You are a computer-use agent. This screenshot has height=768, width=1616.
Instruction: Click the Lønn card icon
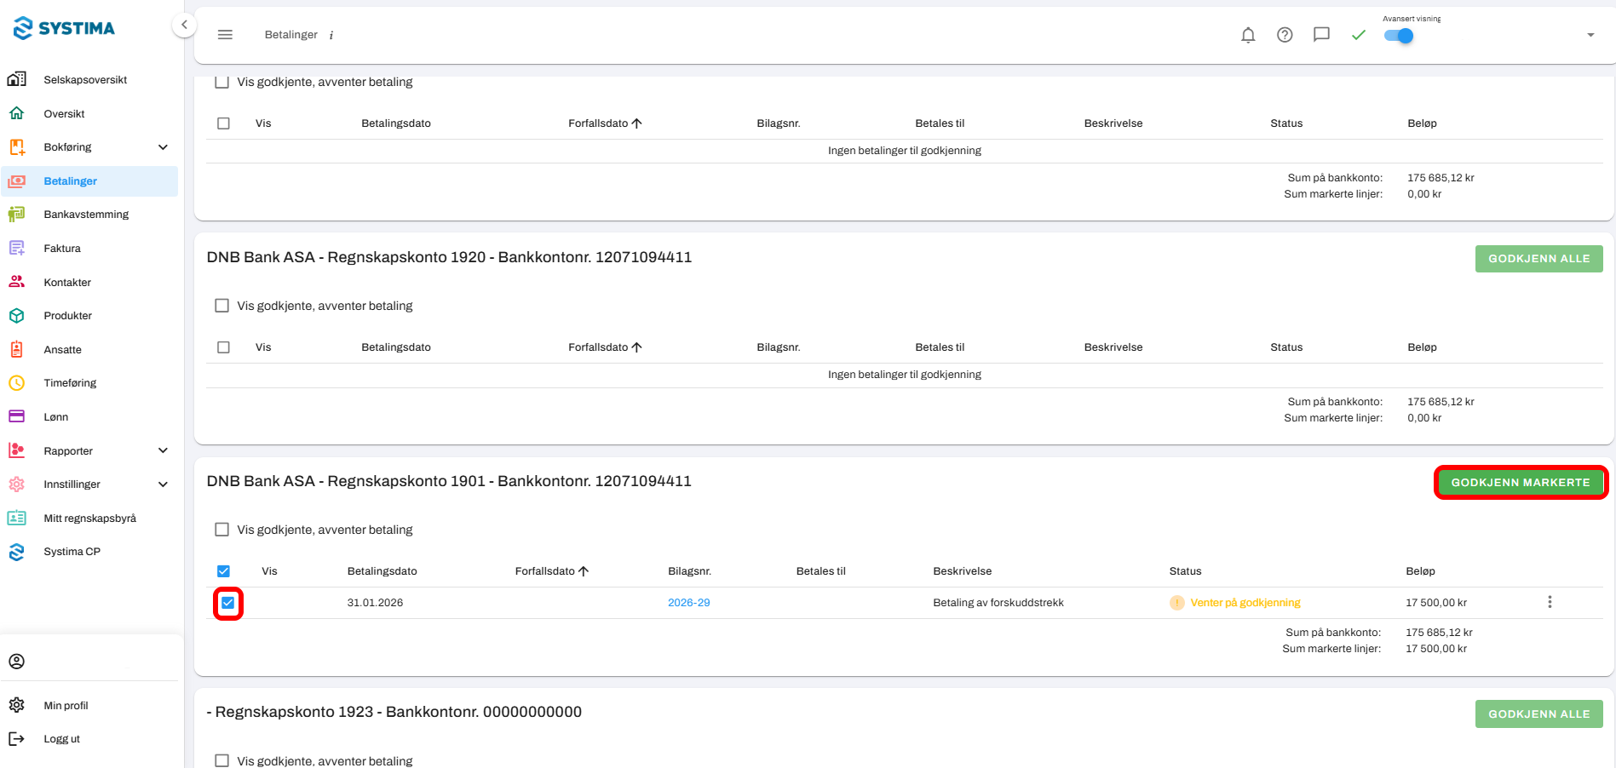point(16,416)
